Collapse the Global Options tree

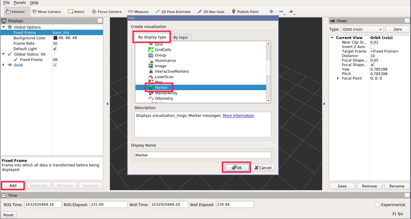[x=4, y=27]
